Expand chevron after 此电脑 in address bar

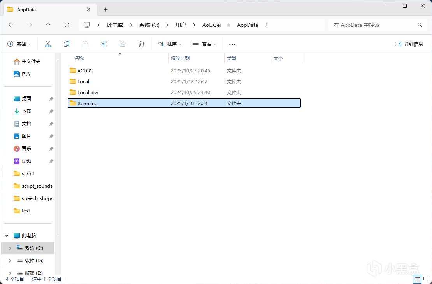[131, 25]
